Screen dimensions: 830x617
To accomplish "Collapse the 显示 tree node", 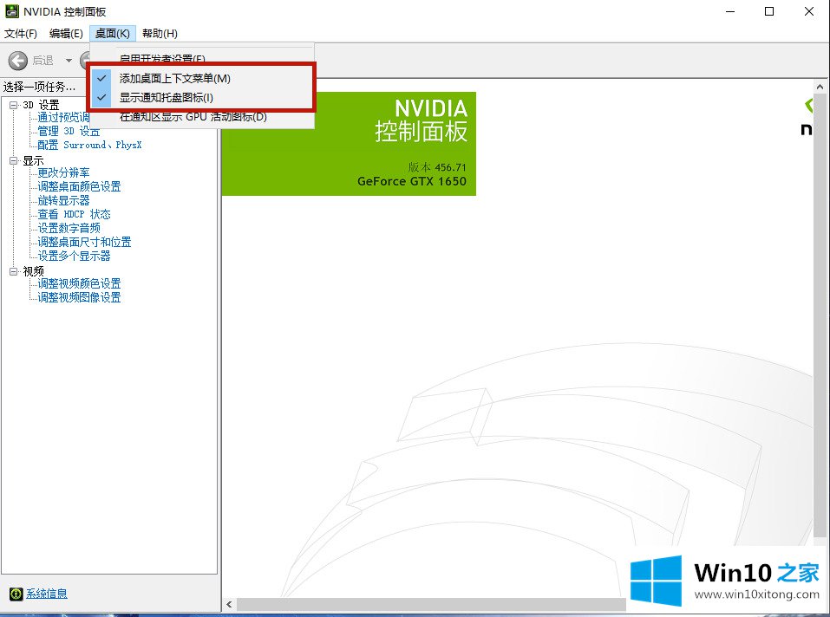I will (x=14, y=160).
